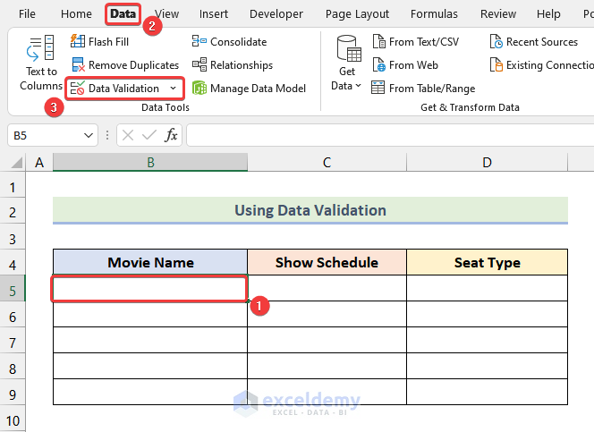Open the Consolidate tool
The width and height of the screenshot is (594, 432).
pyautogui.click(x=200, y=42)
